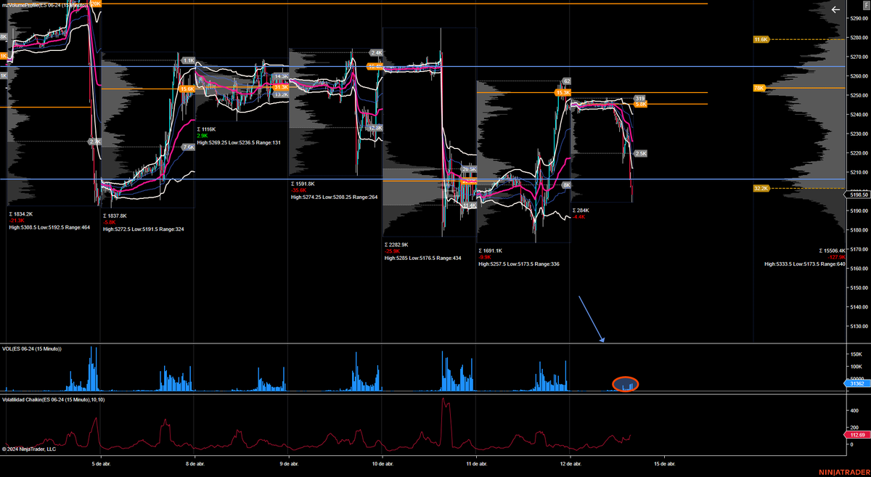The width and height of the screenshot is (871, 477).
Task: Click the orange 5.8K profile tag
Action: click(640, 105)
